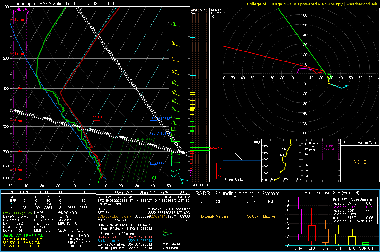This screenshot has width=380, height=252.
Task: Click the Potential Hazard Type header
Action: pyautogui.click(x=360, y=143)
